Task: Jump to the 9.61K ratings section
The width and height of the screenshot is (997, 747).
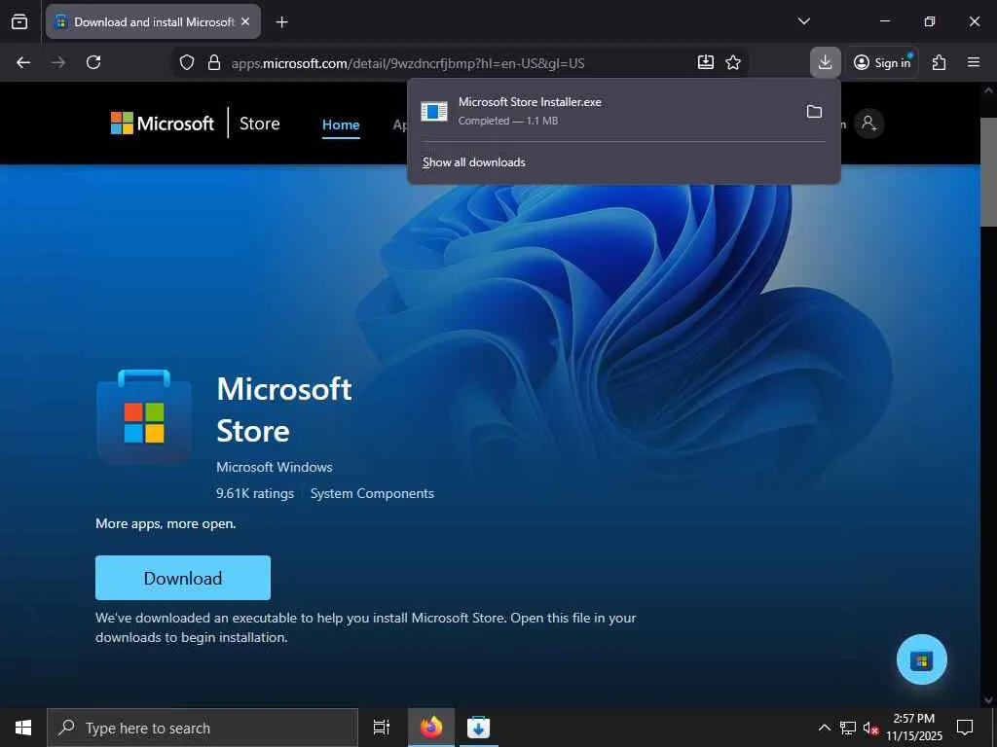Action: (255, 493)
